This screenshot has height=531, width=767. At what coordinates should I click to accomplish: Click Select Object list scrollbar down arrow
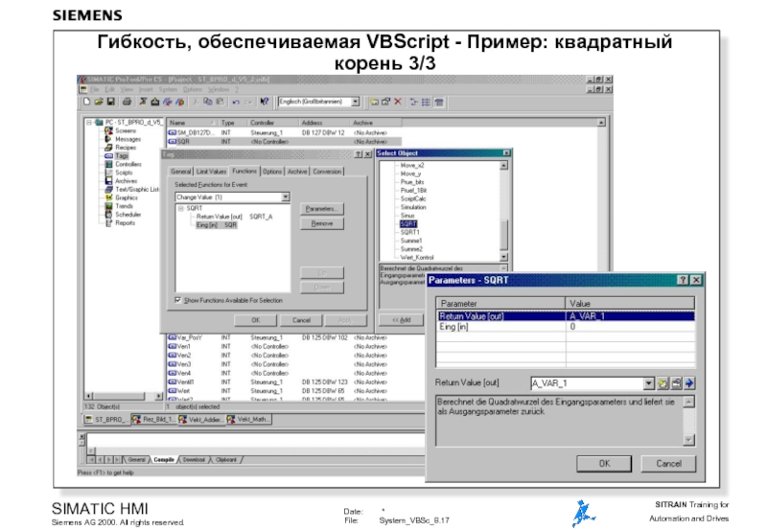pyautogui.click(x=503, y=257)
